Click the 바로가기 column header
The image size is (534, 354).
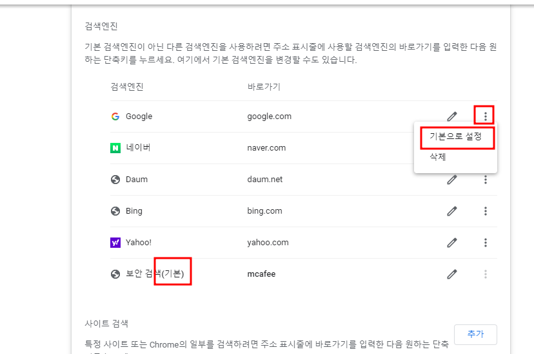click(264, 87)
